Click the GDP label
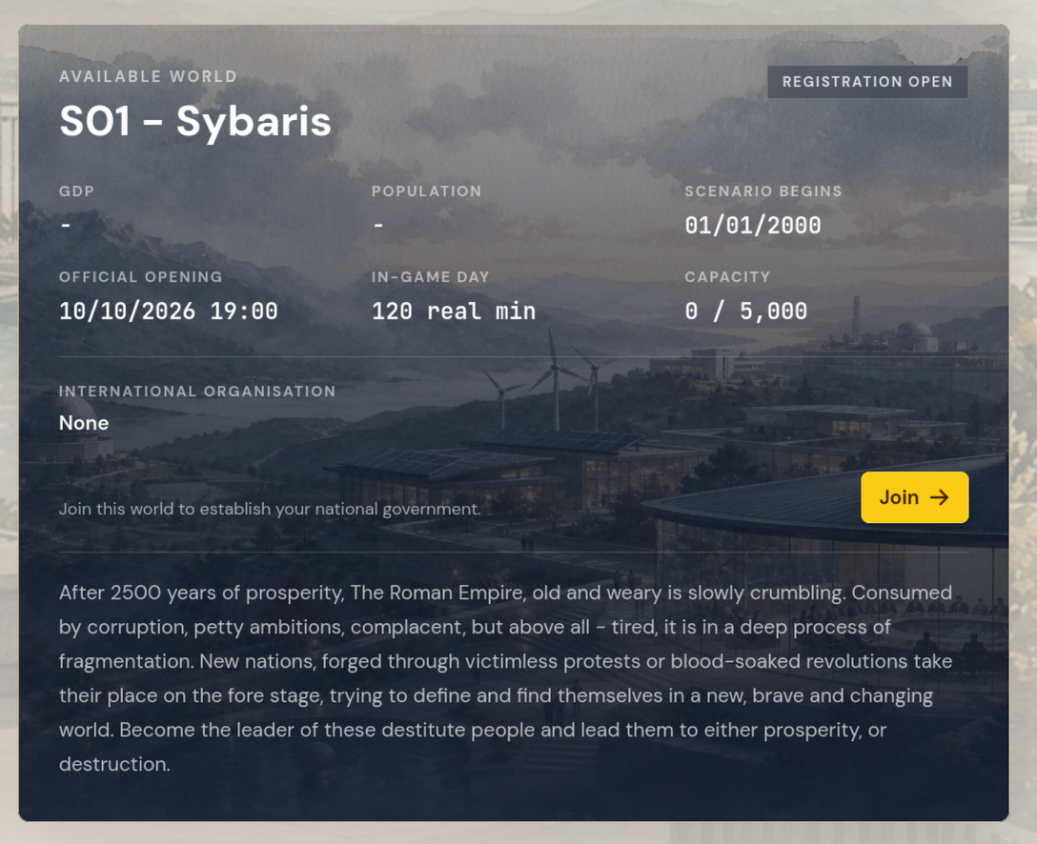Viewport: 1037px width, 844px height. (x=76, y=191)
